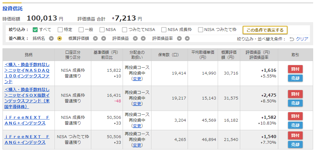Screen dimensions: 315x152
Task: Sort 概算評価額 in descending order
Action: (x=95, y=39)
